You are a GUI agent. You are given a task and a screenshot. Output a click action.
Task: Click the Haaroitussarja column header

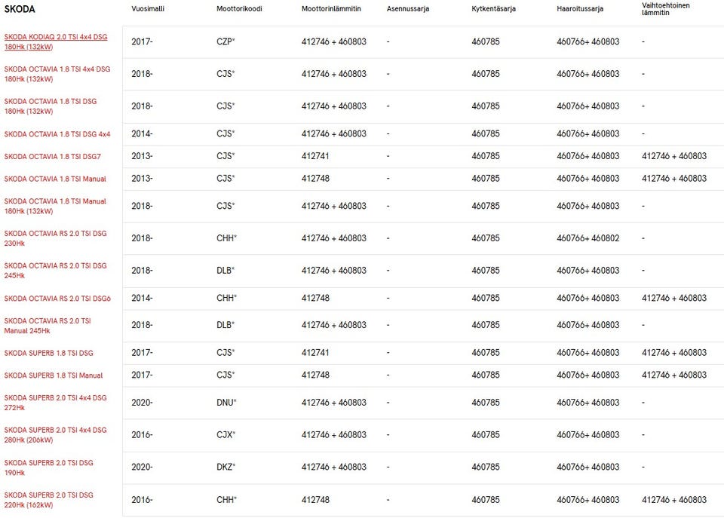pyautogui.click(x=581, y=10)
